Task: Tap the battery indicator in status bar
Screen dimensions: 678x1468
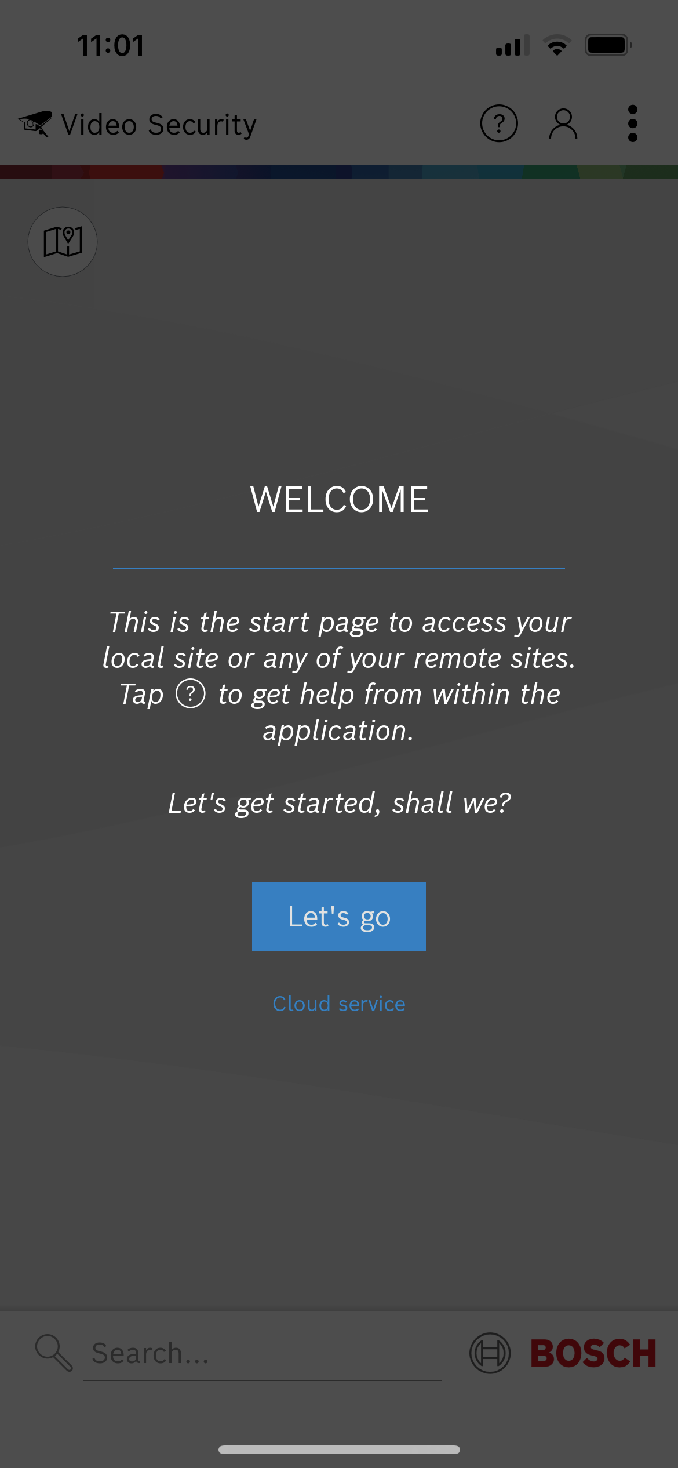Action: pyautogui.click(x=608, y=45)
